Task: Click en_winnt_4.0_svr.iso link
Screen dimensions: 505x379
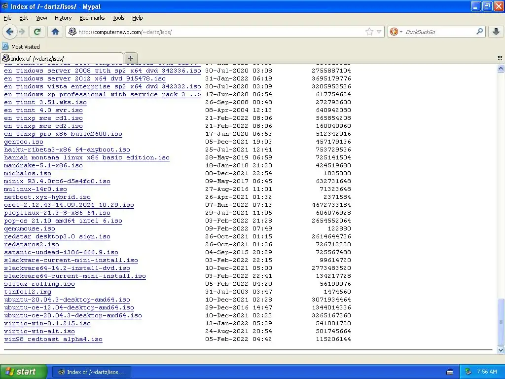Action: click(43, 110)
